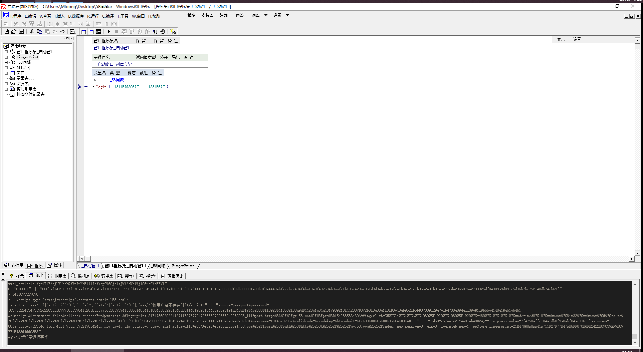Switch to the FingerPrint editor tab
The width and height of the screenshot is (643, 352).
[x=183, y=266]
